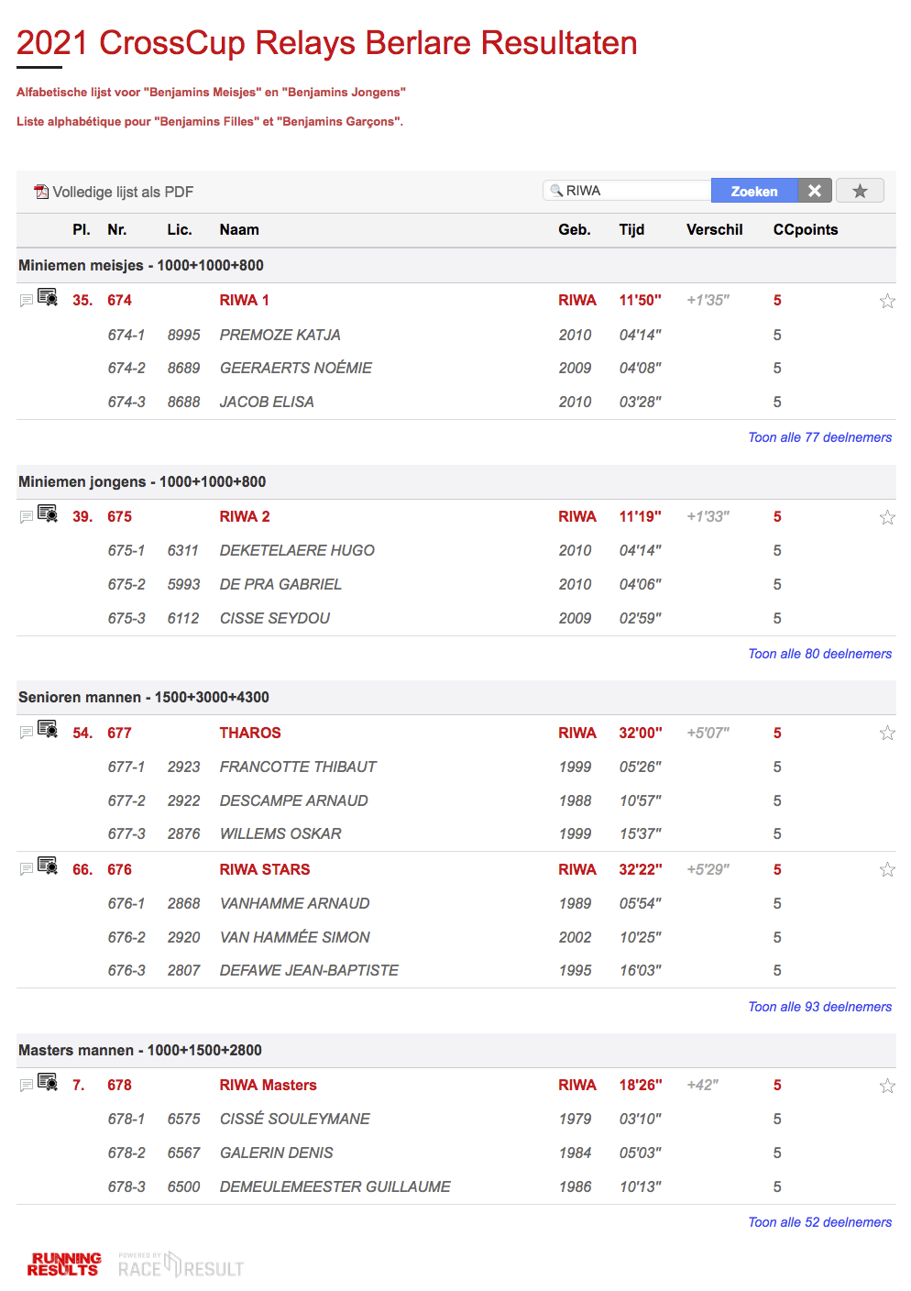Select runner CISSE SEYDOU
The width and height of the screenshot is (911, 1291).
click(275, 618)
